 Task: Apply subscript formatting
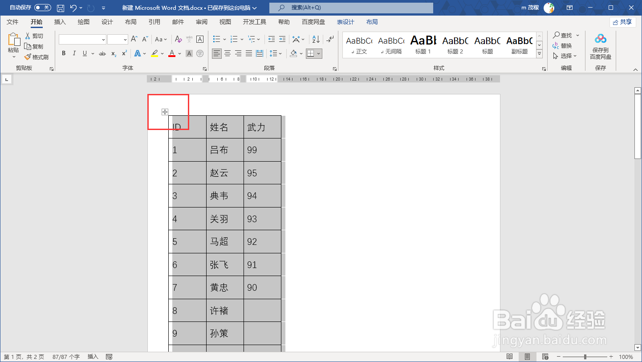113,53
